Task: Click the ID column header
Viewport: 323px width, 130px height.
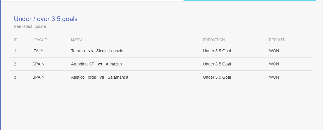Action: (16, 40)
